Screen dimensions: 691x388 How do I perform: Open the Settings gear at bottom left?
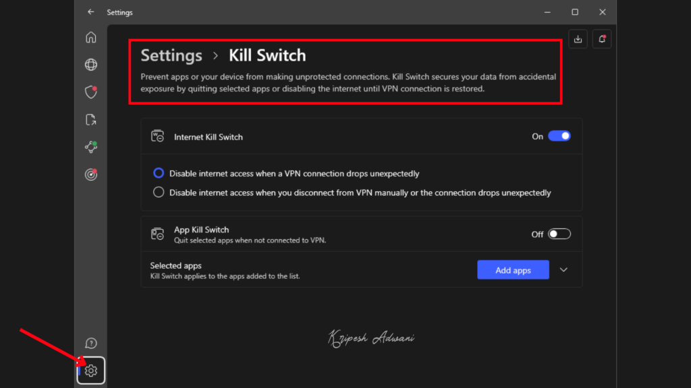pos(90,370)
